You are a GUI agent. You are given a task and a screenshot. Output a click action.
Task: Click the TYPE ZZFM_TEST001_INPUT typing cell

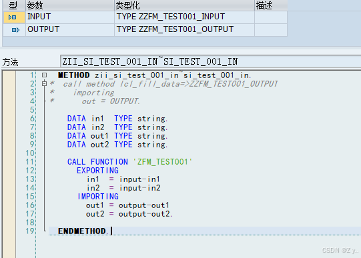tap(184, 17)
